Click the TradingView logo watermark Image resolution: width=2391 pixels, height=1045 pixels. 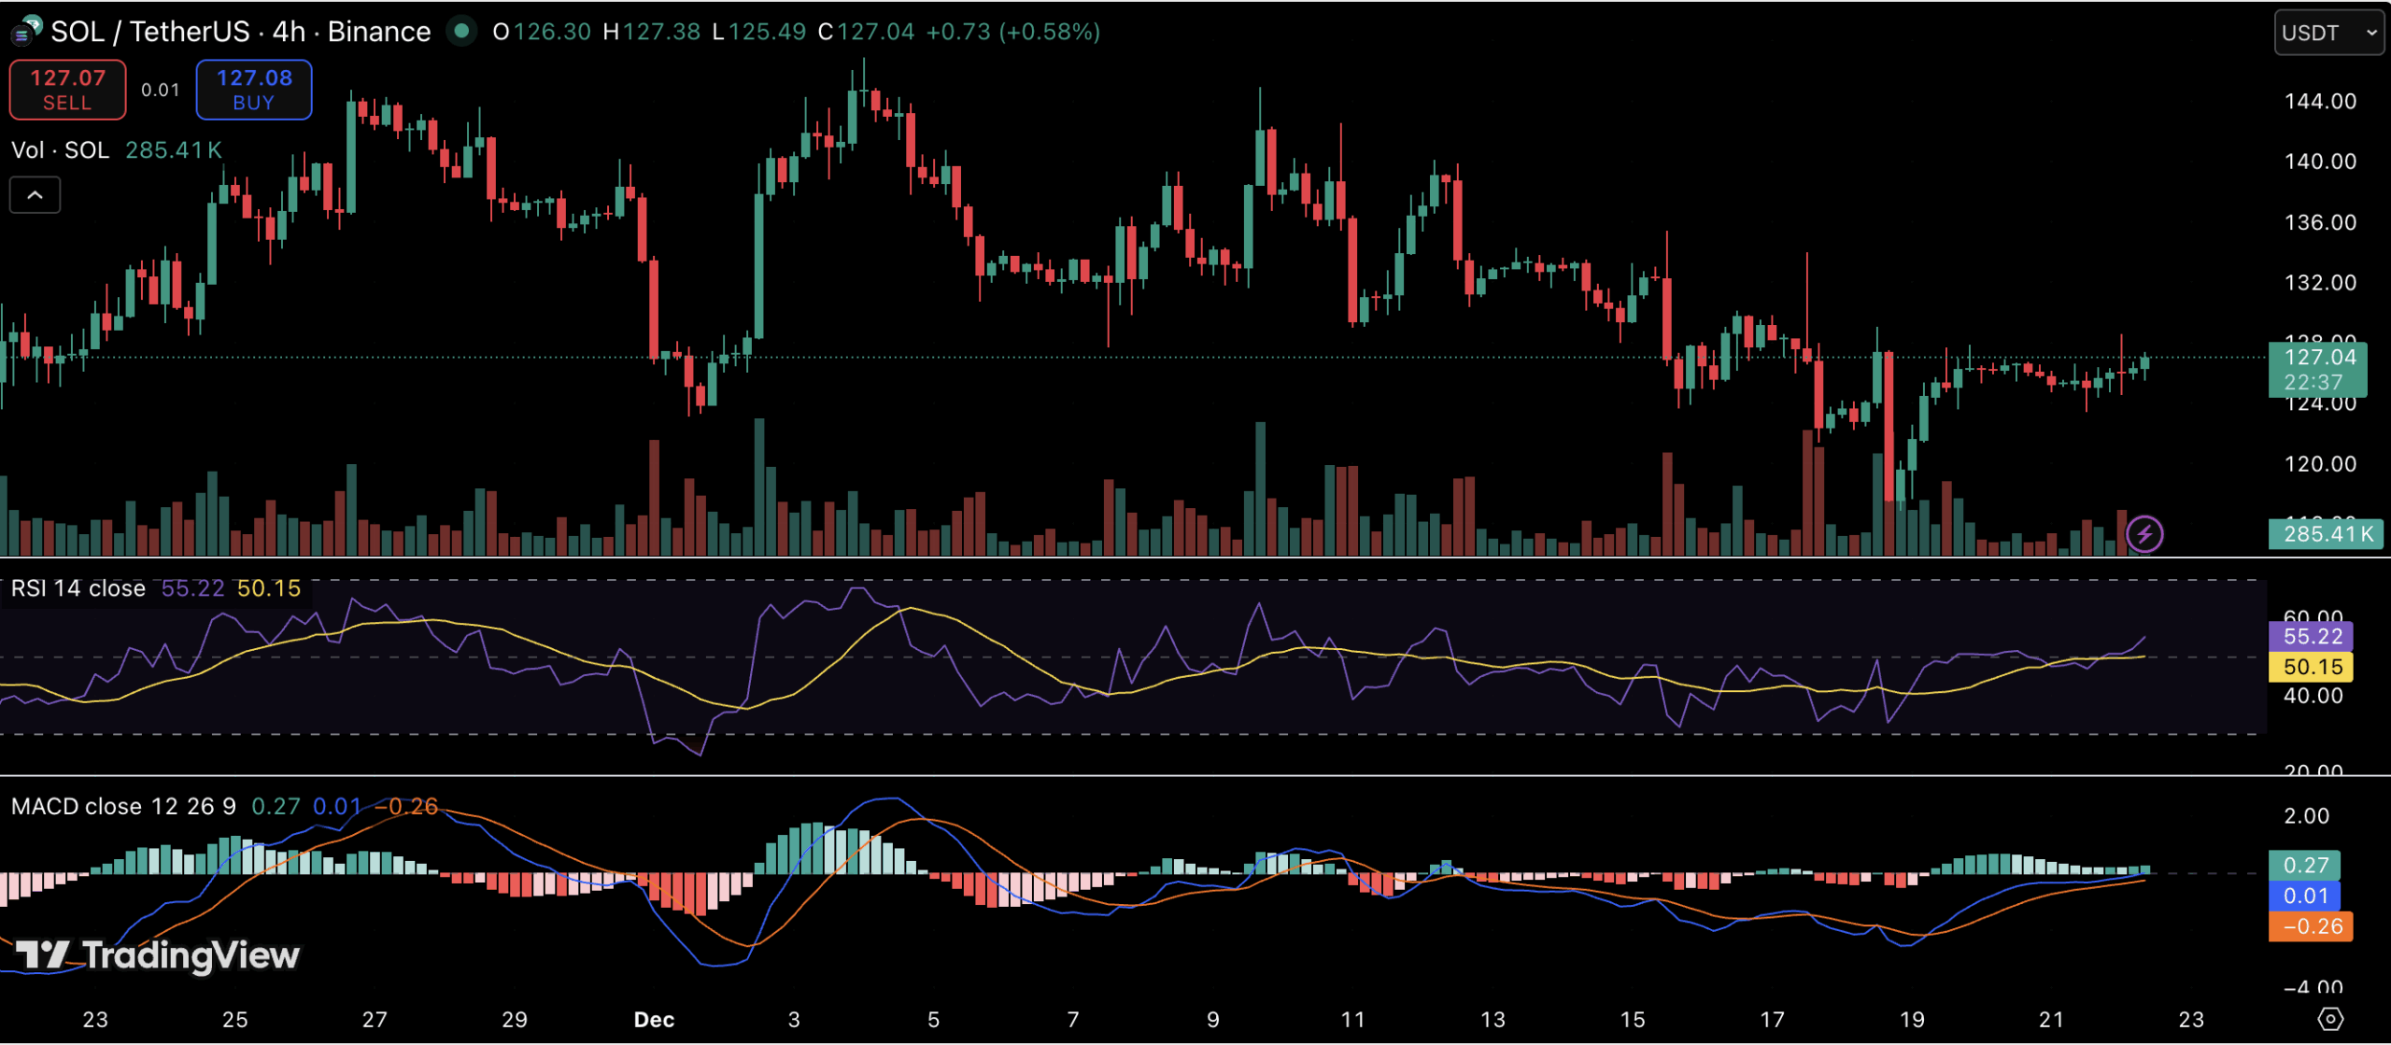(159, 955)
